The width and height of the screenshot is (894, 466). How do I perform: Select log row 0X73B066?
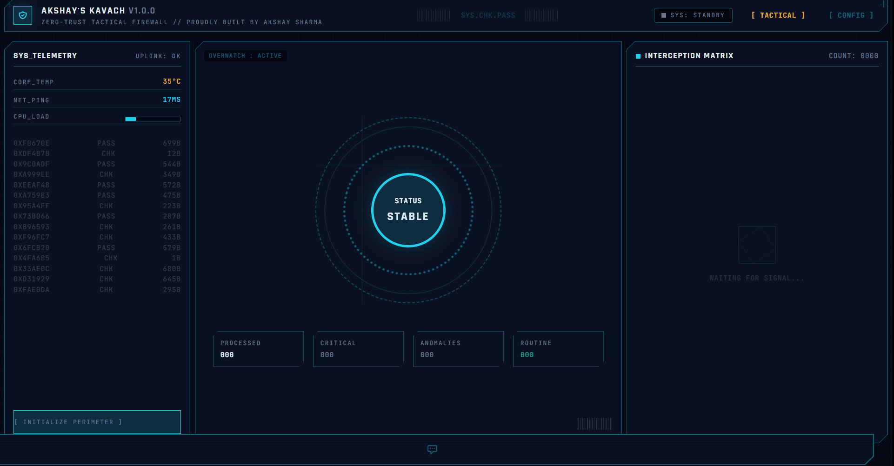pos(97,216)
